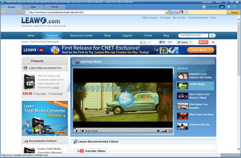Stop video with the player stop button
Viewport: 241px width, 158px height.
pyautogui.click(x=83, y=131)
